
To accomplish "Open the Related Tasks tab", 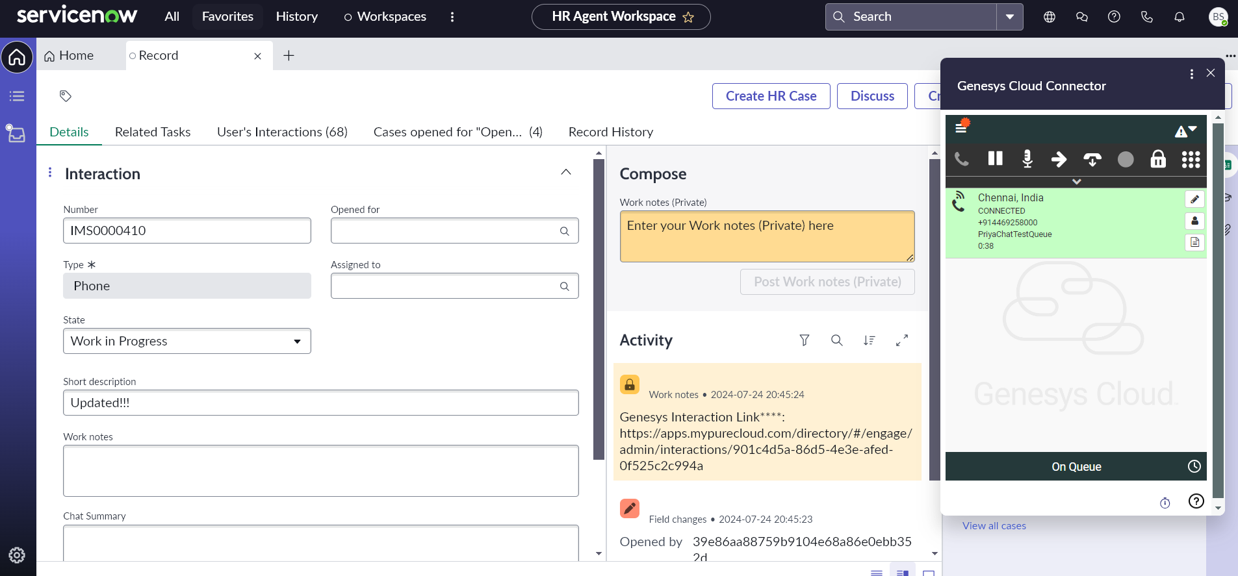I will coord(153,132).
